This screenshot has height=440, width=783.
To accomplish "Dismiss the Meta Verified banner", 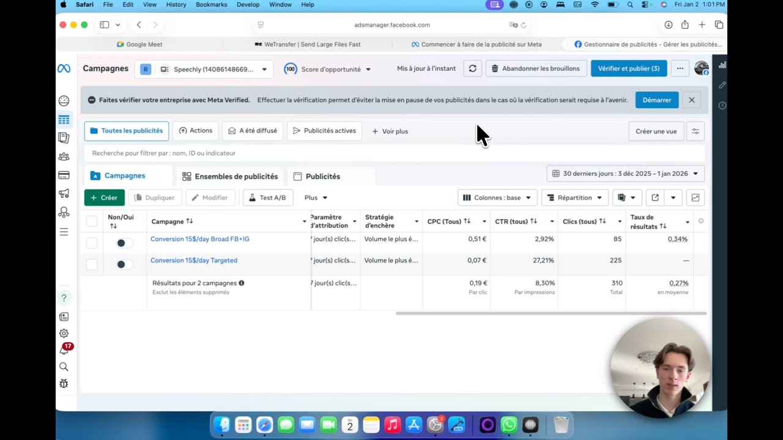I will click(x=692, y=100).
